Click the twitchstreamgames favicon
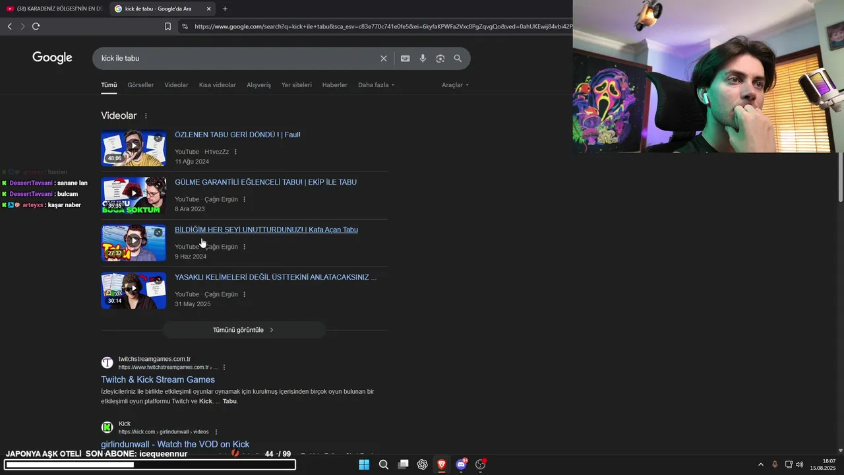The image size is (844, 475). tap(107, 363)
